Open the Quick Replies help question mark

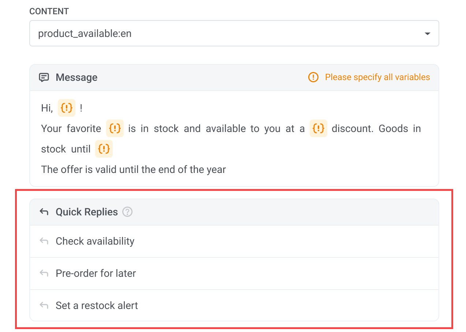pyautogui.click(x=127, y=212)
